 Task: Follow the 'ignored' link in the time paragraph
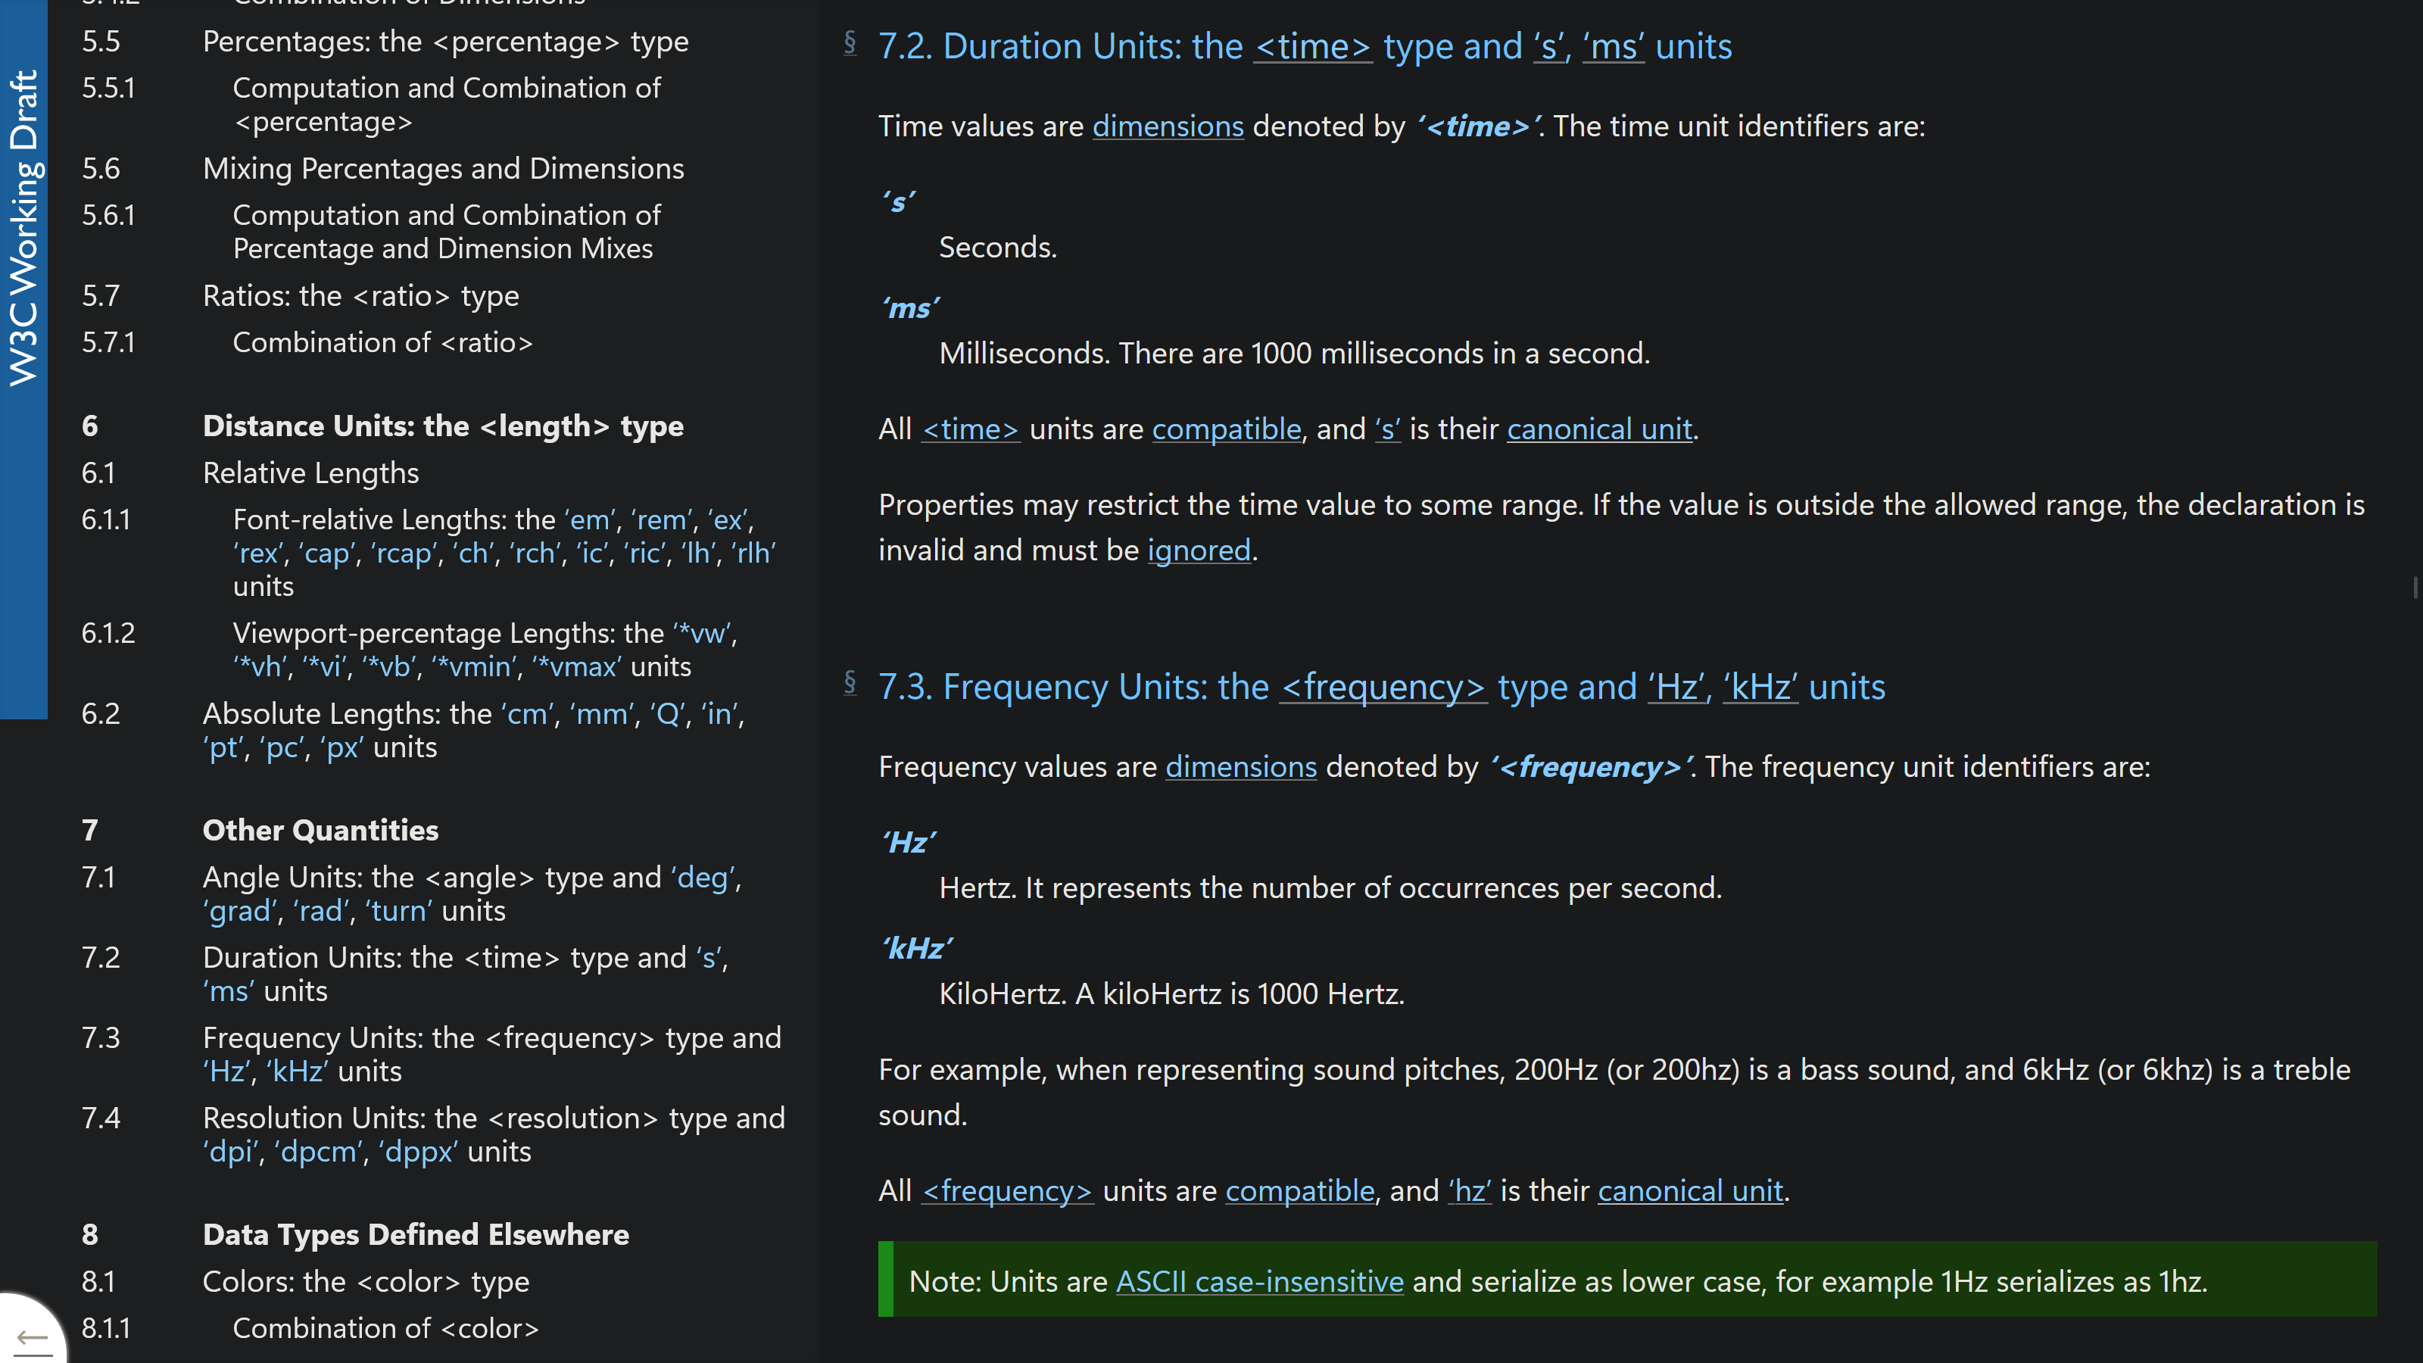coord(1199,551)
